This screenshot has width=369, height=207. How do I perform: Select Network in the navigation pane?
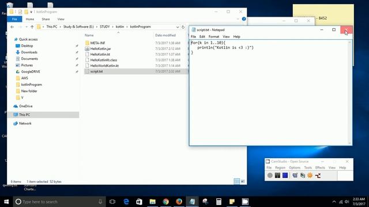25,123
